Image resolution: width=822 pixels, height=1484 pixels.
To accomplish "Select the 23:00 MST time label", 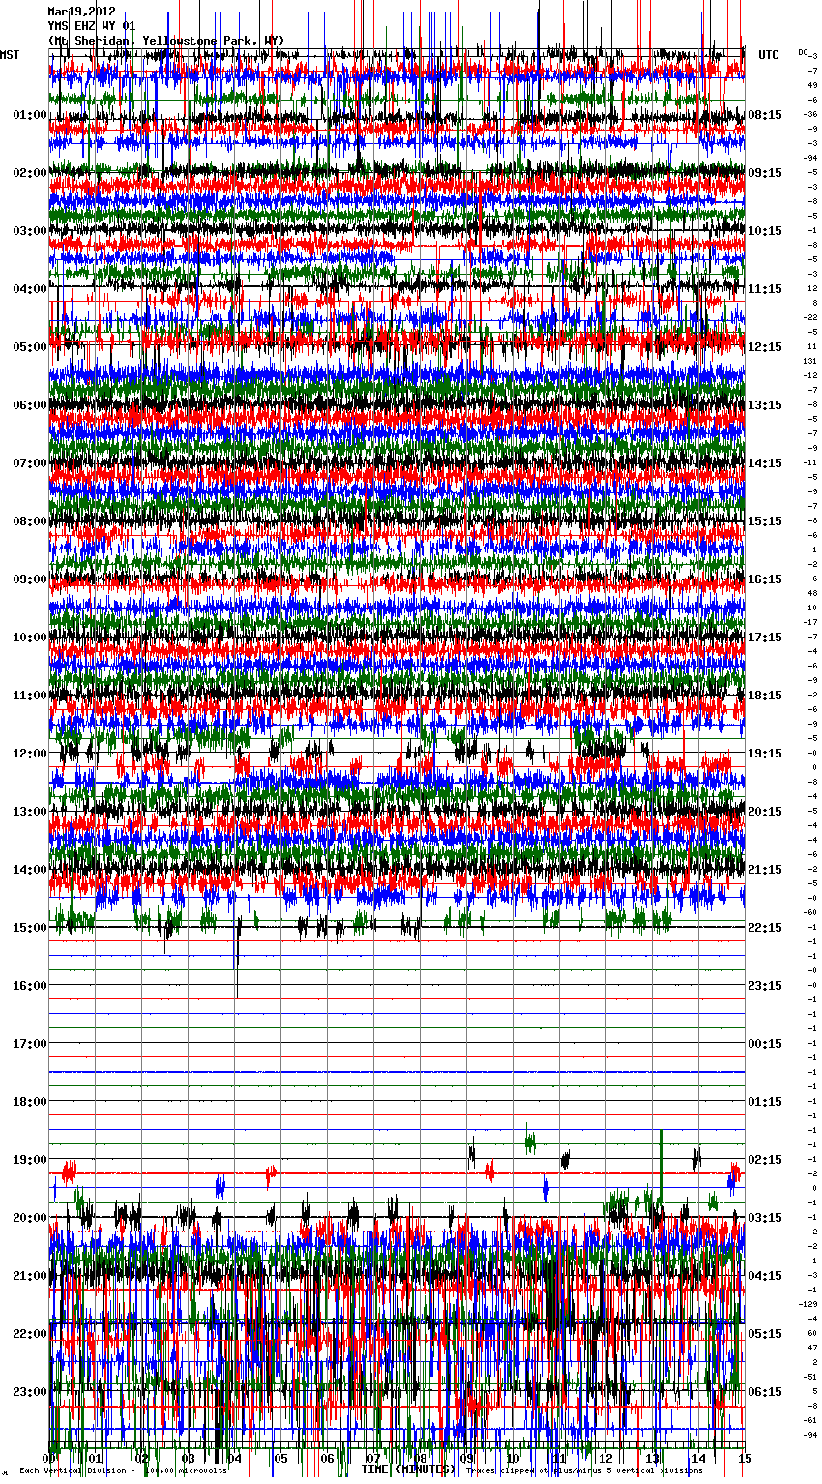I will 29,1392.
